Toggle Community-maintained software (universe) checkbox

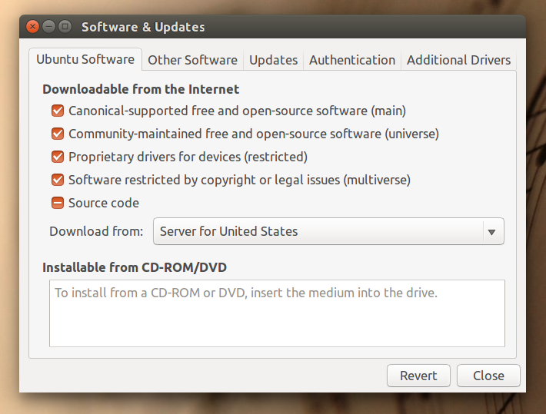pyautogui.click(x=58, y=134)
